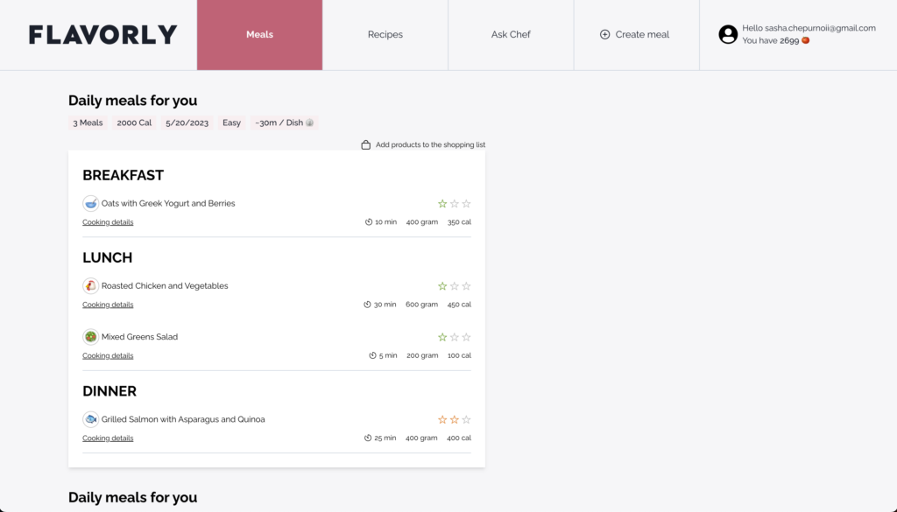The width and height of the screenshot is (897, 512).
Task: Set Grilled Salmon rating to third star
Action: 466,420
